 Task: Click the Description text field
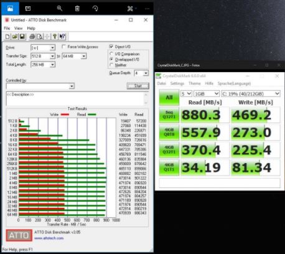pos(75,98)
